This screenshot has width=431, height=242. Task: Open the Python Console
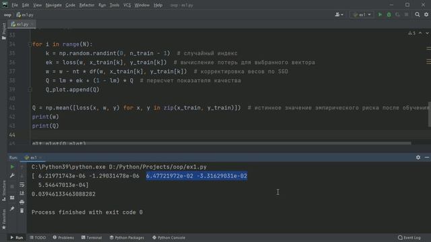169,237
